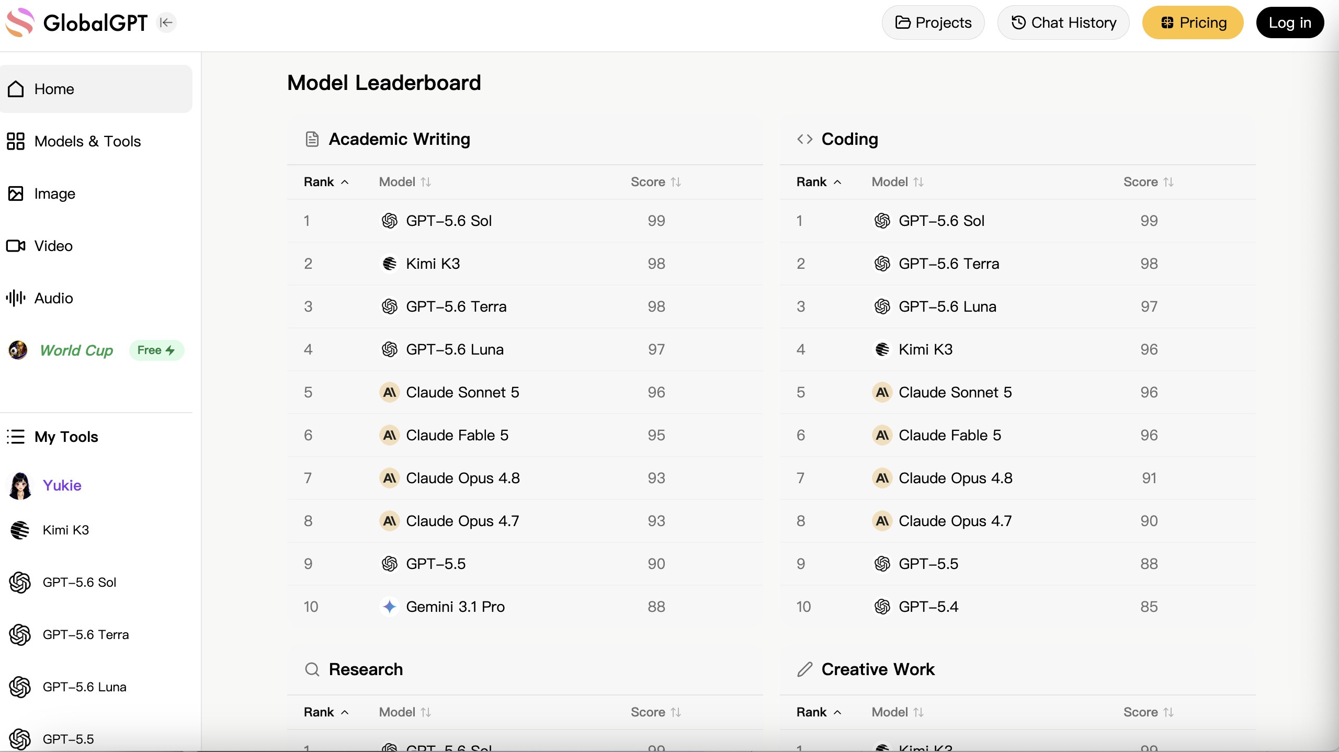The image size is (1339, 752).
Task: Click the GlobalGPT logo icon
Action: [20, 22]
